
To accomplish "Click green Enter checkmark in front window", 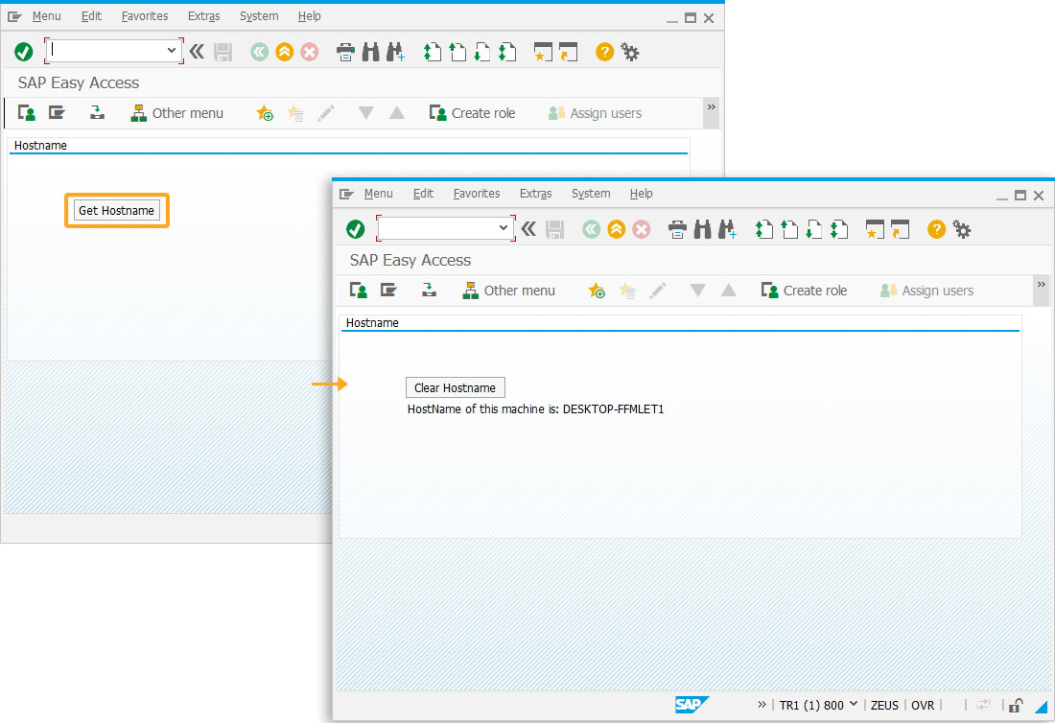I will pos(355,229).
